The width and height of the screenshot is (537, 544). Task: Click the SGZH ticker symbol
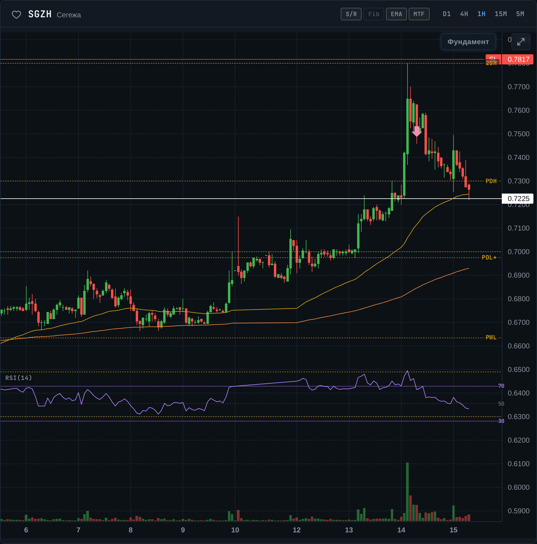click(x=40, y=14)
